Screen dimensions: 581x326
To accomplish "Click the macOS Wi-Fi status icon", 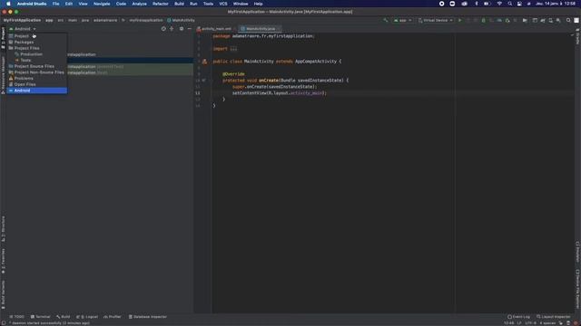I will click(499, 4).
